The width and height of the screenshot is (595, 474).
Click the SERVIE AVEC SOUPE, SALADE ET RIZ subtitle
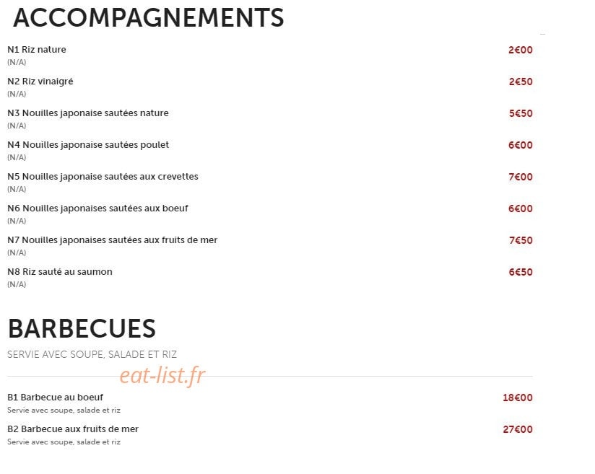point(92,354)
